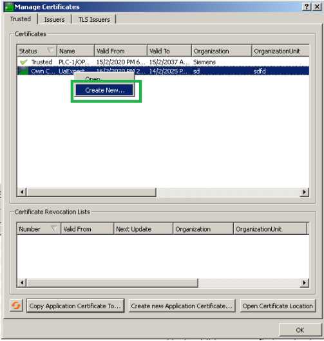
Task: Sort certificates by Name column
Action: click(x=75, y=51)
